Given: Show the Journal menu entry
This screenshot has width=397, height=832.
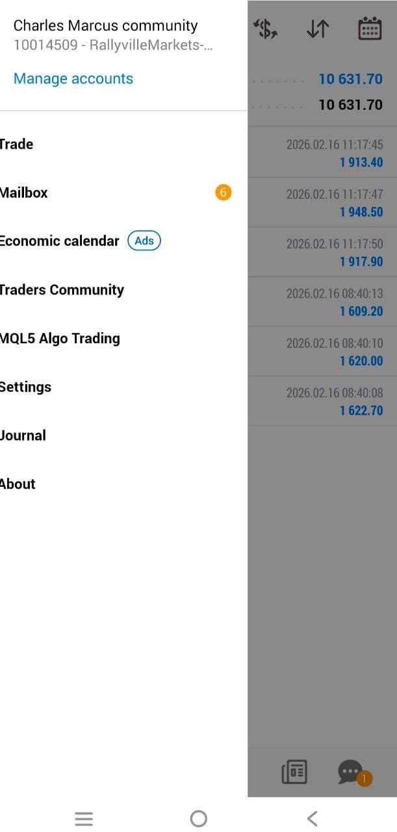Looking at the screenshot, I should [23, 435].
